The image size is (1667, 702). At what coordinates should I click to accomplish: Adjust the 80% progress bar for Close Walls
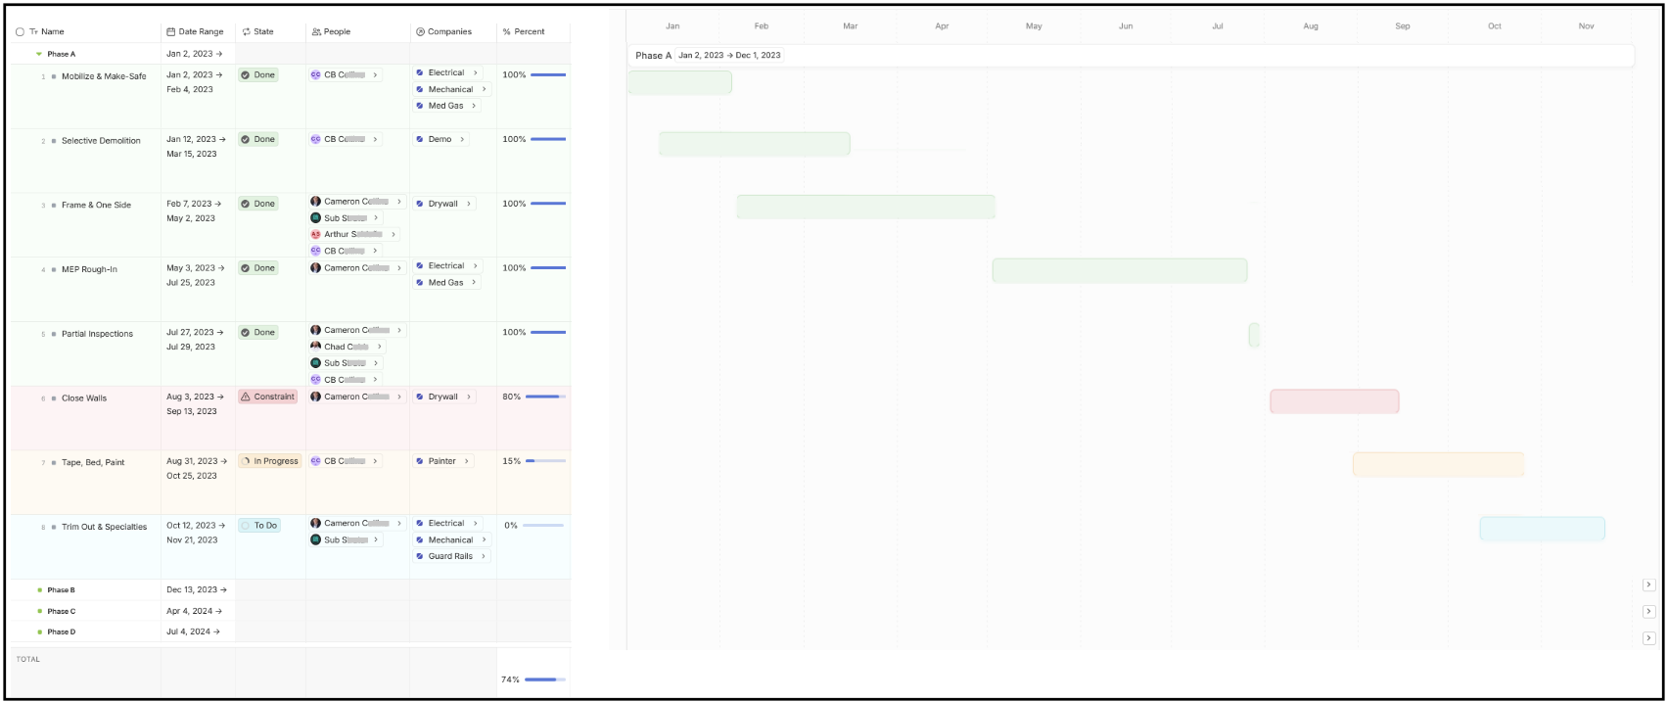(545, 397)
